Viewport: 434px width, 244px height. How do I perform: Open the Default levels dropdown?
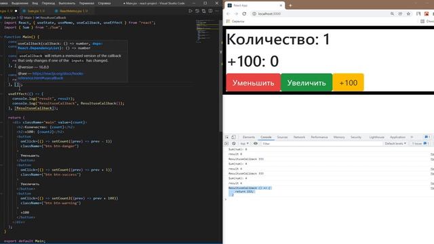[x=395, y=144]
